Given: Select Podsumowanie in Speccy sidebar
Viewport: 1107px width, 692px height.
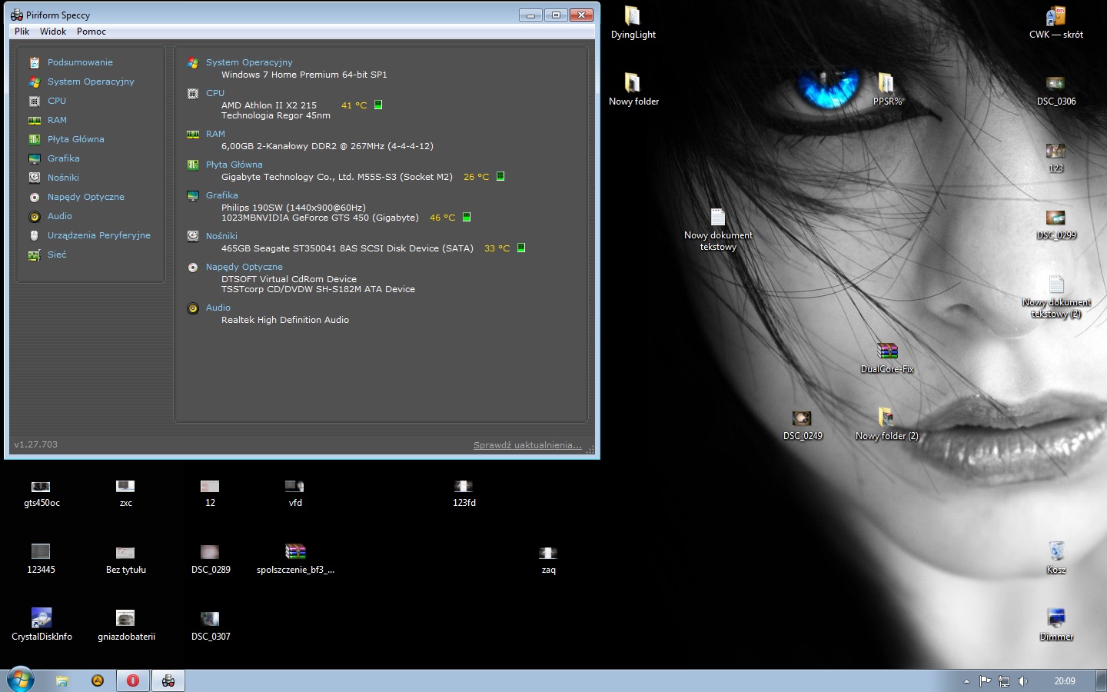Looking at the screenshot, I should click(80, 62).
